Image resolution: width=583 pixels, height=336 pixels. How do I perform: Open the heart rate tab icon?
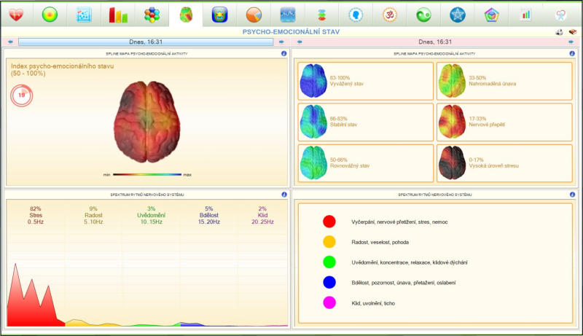coord(15,14)
